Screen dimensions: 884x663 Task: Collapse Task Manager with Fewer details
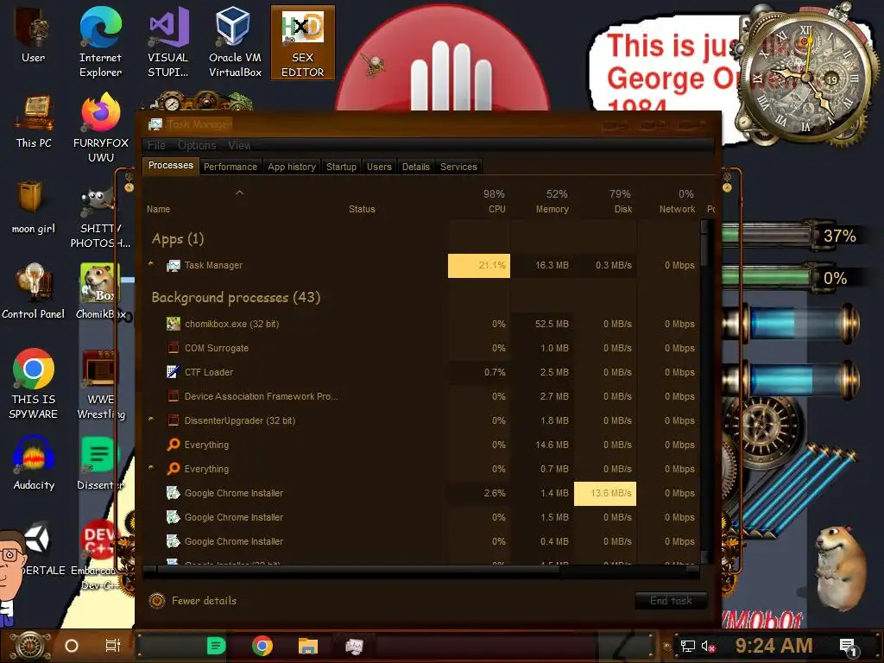click(x=193, y=601)
